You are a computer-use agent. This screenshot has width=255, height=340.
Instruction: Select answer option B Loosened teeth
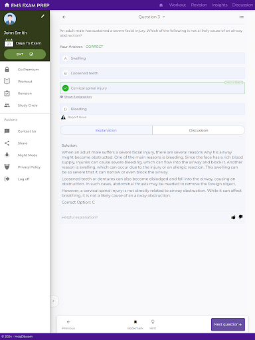point(152,73)
